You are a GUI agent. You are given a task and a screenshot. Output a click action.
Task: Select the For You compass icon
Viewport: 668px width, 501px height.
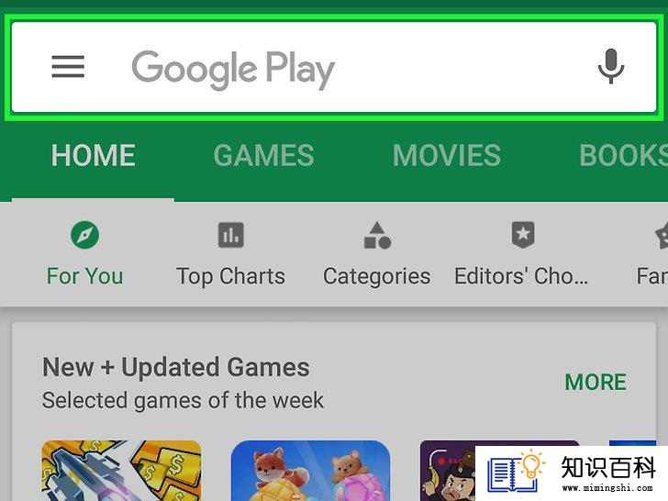coord(84,235)
